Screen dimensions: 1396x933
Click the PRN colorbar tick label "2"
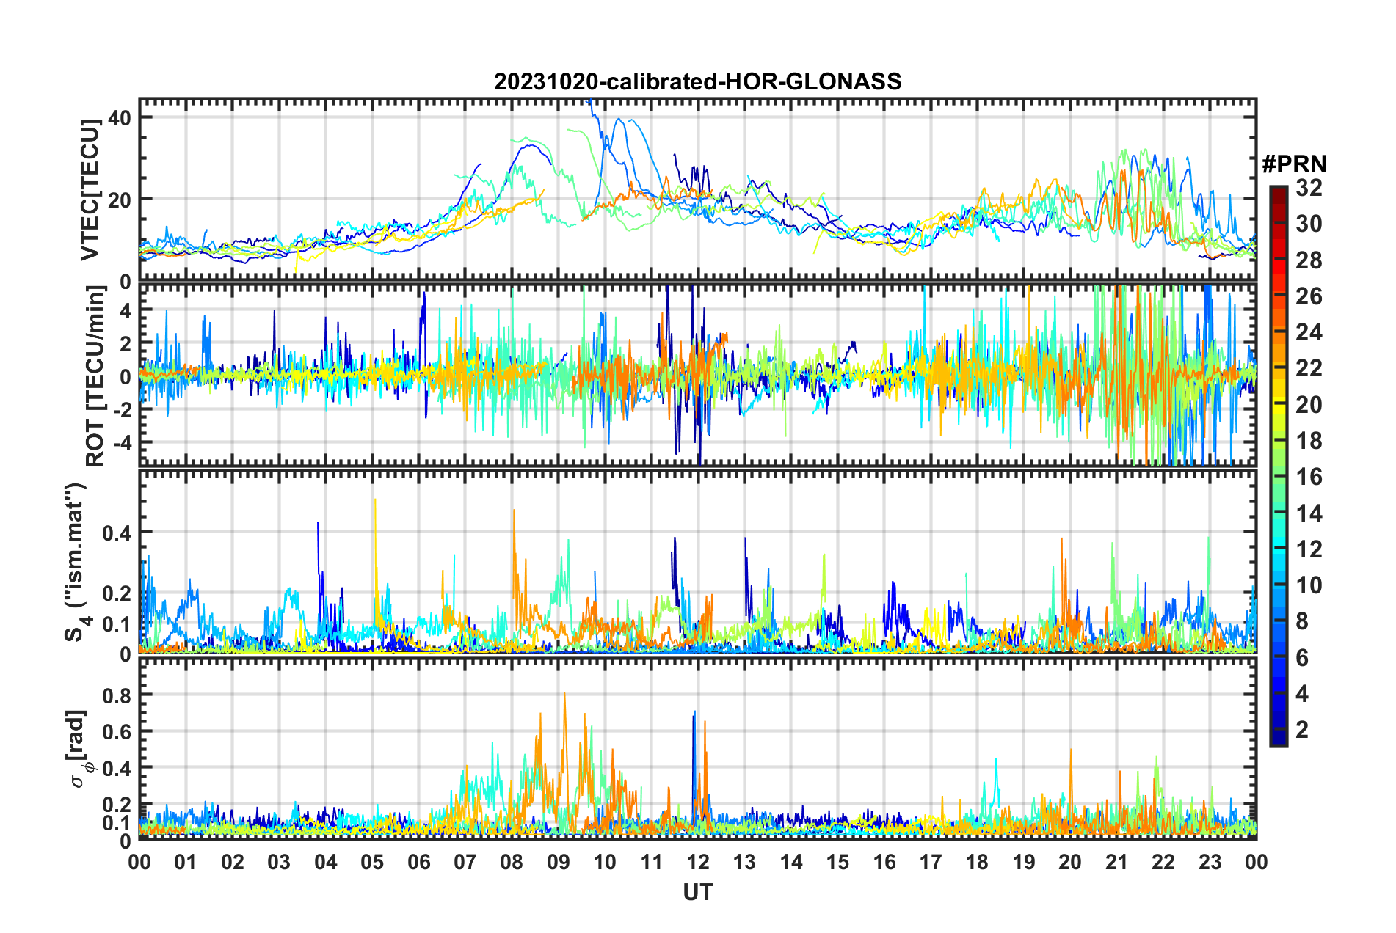click(1302, 729)
